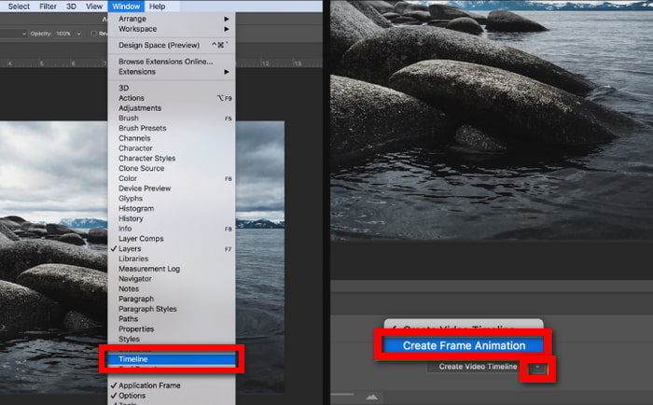
Task: Choose Create Frame Animation option
Action: point(464,345)
